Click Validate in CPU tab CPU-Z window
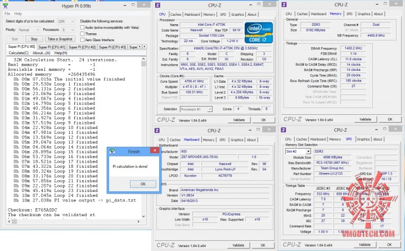 239,120
